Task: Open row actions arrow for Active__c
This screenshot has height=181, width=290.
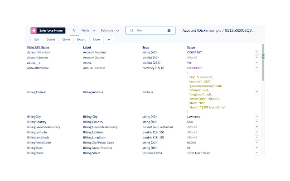Action: (257, 62)
